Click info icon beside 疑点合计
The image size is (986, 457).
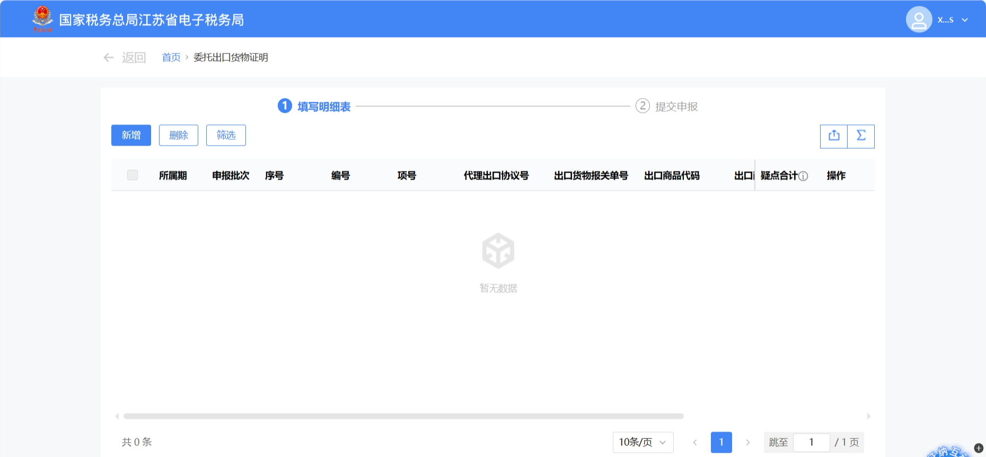tap(804, 176)
